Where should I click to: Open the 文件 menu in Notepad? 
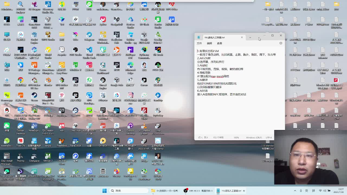[199, 43]
